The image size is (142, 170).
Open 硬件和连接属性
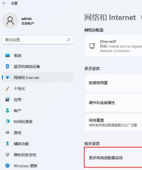click(113, 103)
